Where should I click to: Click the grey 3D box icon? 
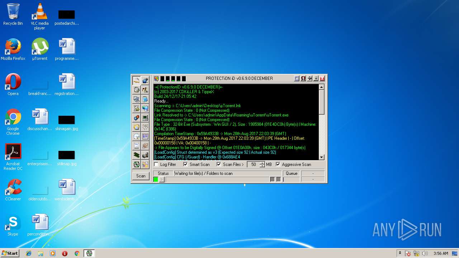pyautogui.click(x=145, y=155)
